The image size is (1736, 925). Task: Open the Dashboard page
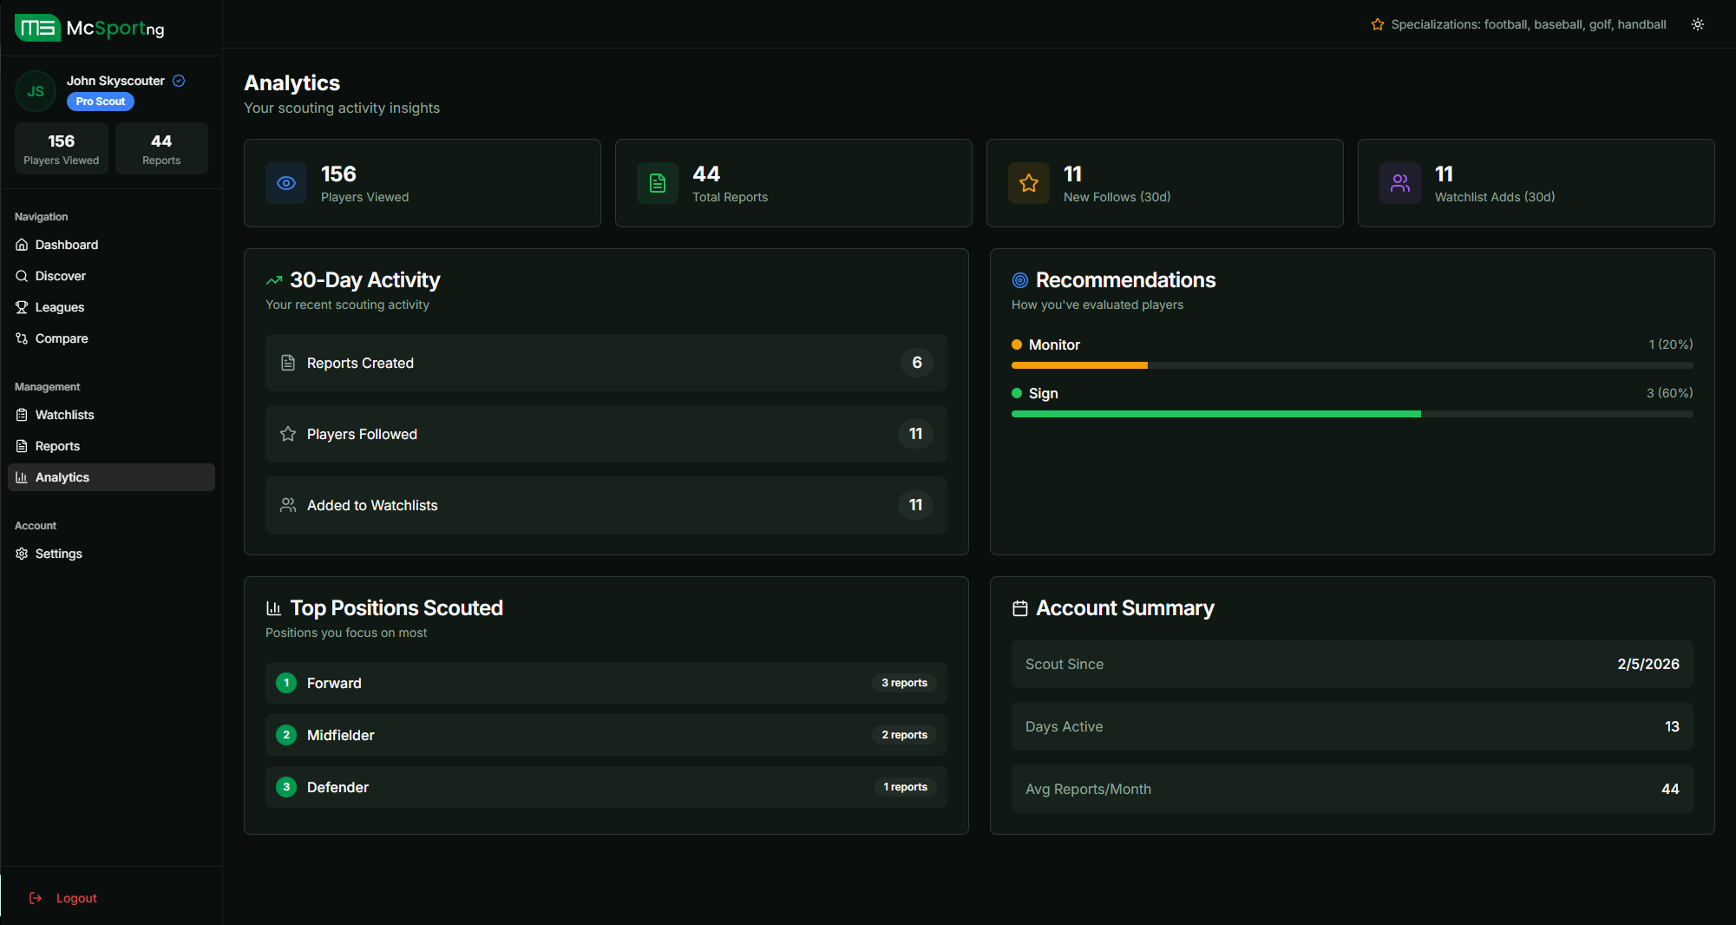click(67, 245)
